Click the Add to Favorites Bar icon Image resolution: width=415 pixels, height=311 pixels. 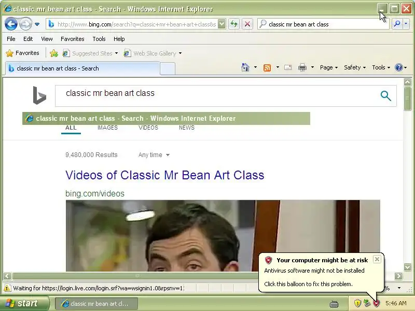(54, 53)
